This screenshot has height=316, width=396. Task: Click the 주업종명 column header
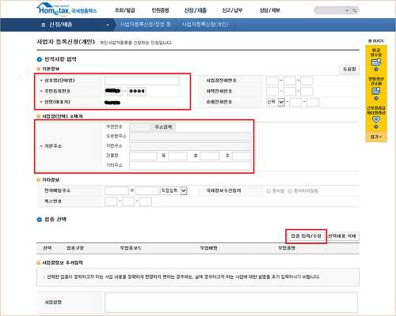coord(287,248)
